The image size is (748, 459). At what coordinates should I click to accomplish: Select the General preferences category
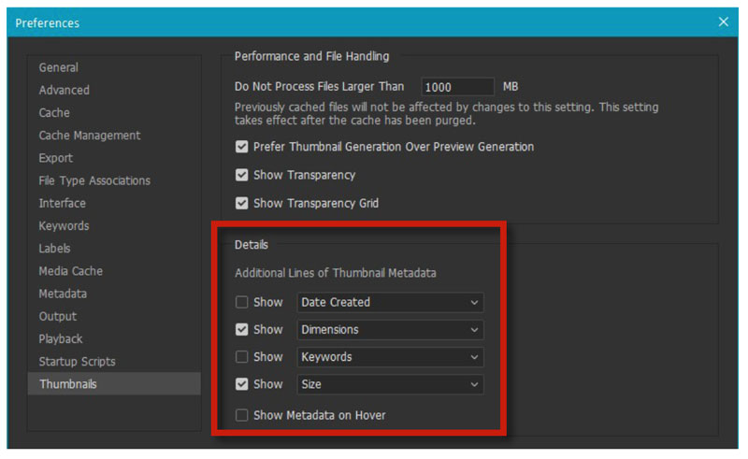point(59,67)
